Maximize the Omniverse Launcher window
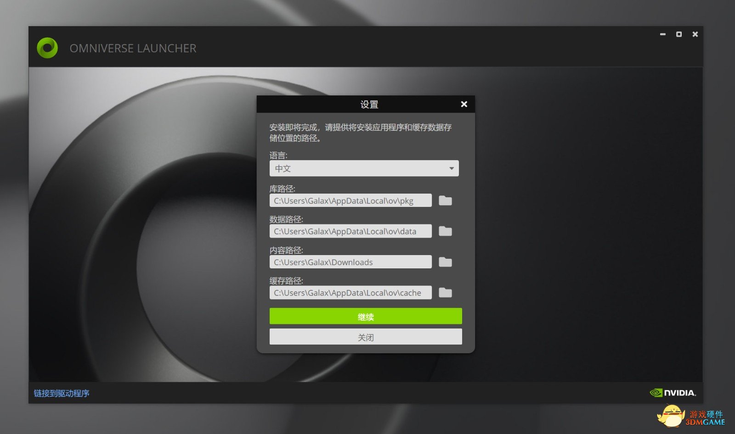This screenshot has height=434, width=735. [x=679, y=34]
